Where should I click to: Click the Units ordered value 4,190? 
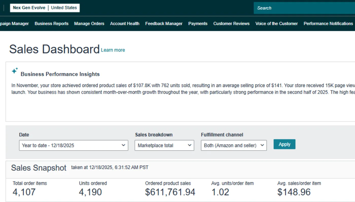click(90, 192)
